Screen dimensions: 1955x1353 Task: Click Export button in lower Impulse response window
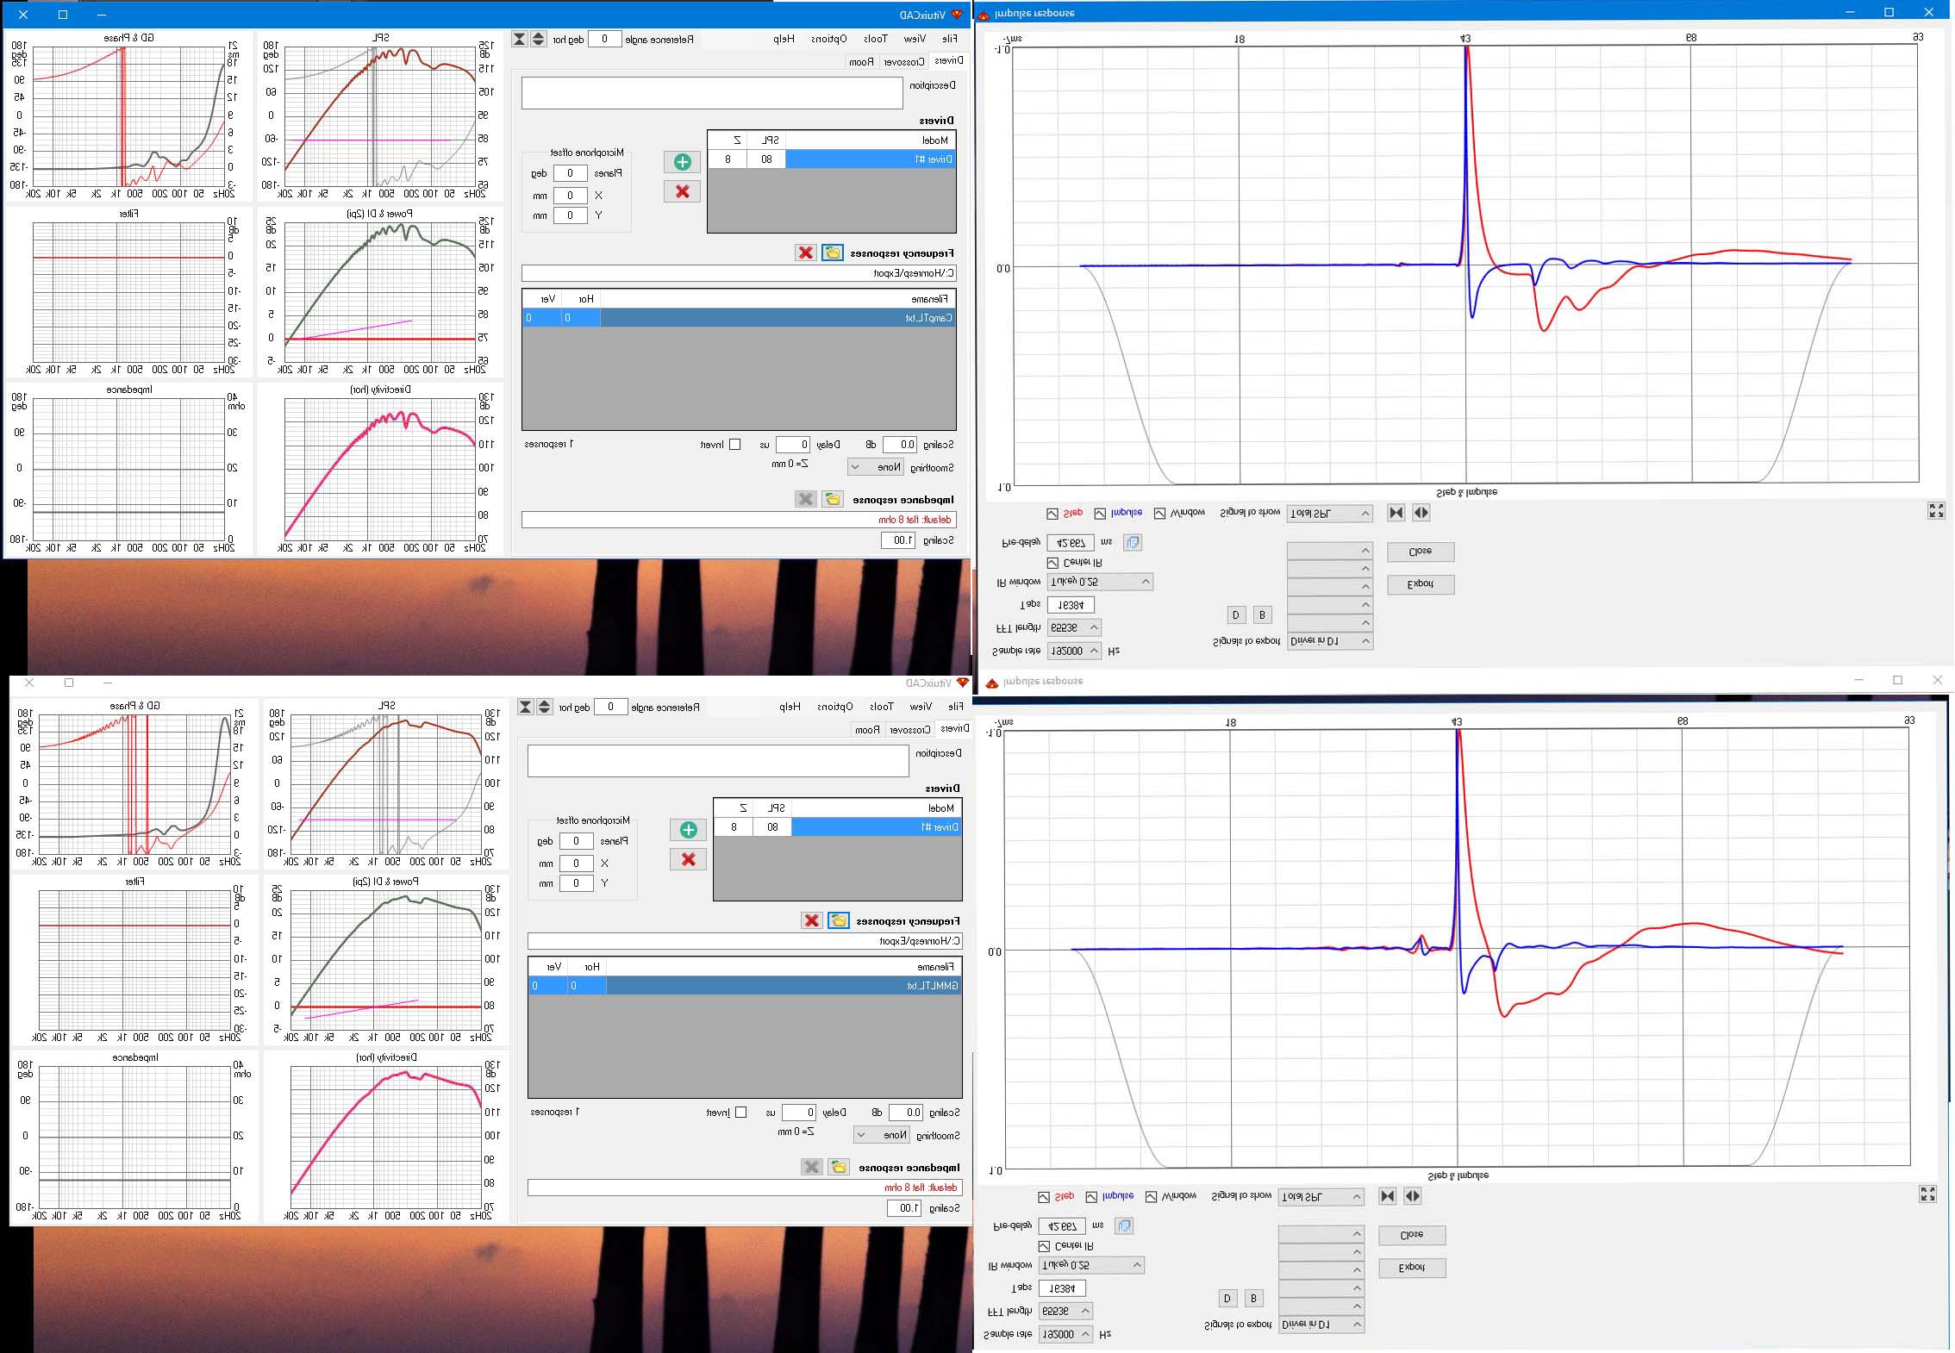pos(1412,1268)
